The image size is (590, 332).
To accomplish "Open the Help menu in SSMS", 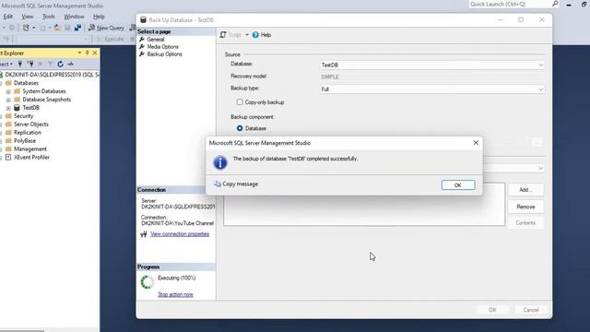I will pyautogui.click(x=99, y=17).
